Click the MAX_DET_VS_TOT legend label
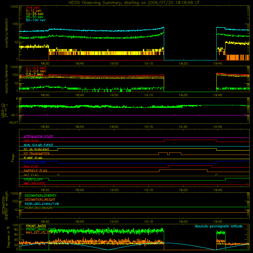Screen dimensions: 253x253 (39, 232)
